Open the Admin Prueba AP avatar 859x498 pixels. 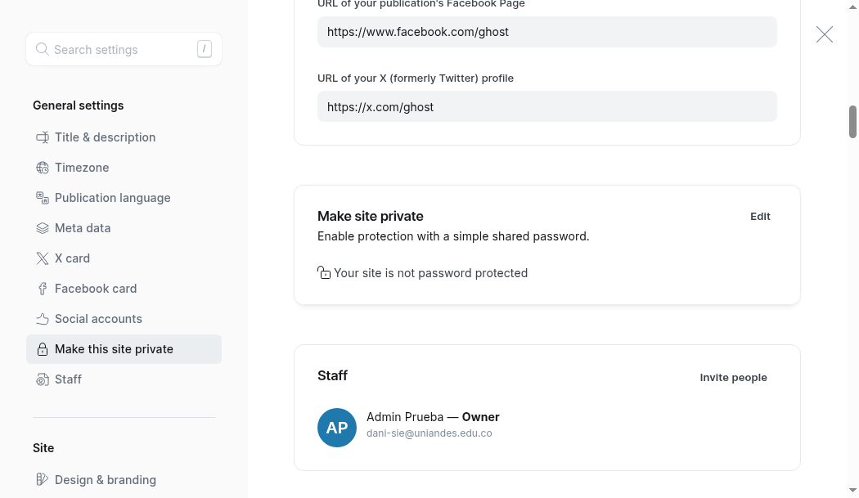[x=337, y=428]
